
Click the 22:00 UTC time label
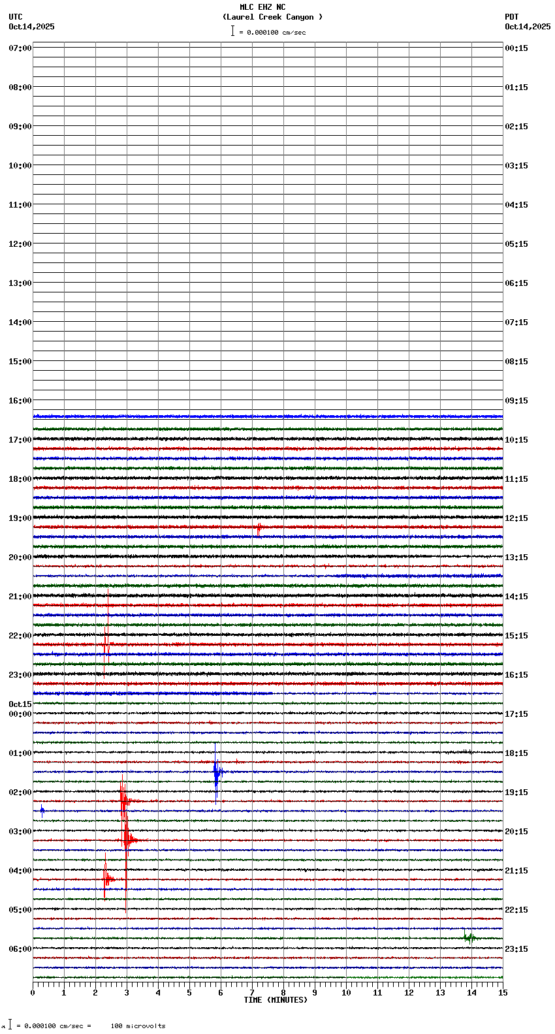(x=20, y=636)
